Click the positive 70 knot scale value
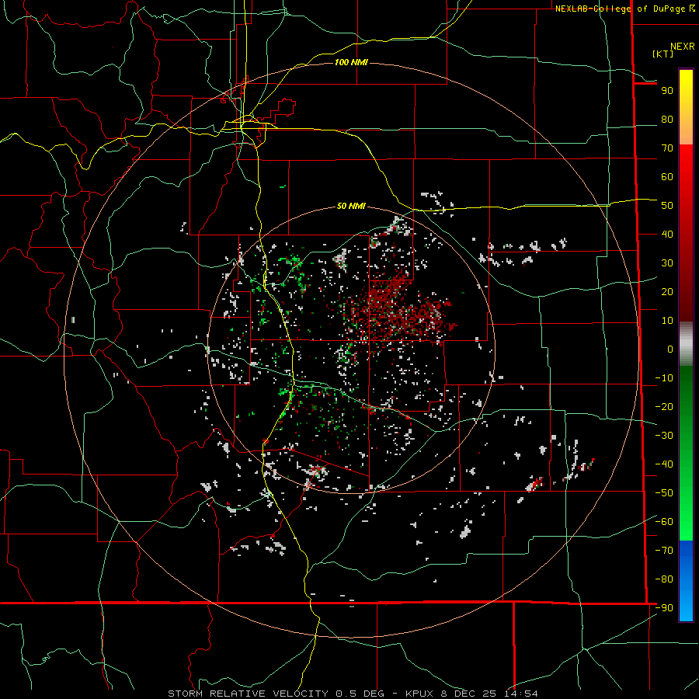The width and height of the screenshot is (699, 699). coord(667,148)
